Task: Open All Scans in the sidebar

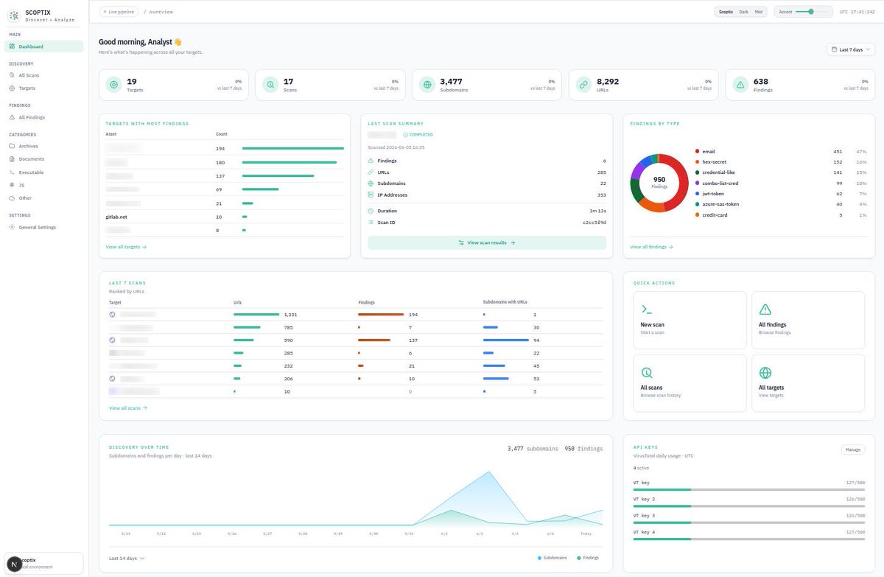Action: (x=44, y=75)
